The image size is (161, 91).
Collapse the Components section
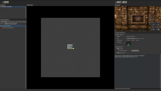(x=115, y=47)
